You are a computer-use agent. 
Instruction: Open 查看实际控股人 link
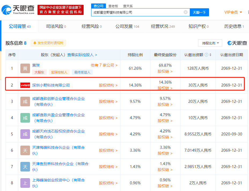point(82,55)
